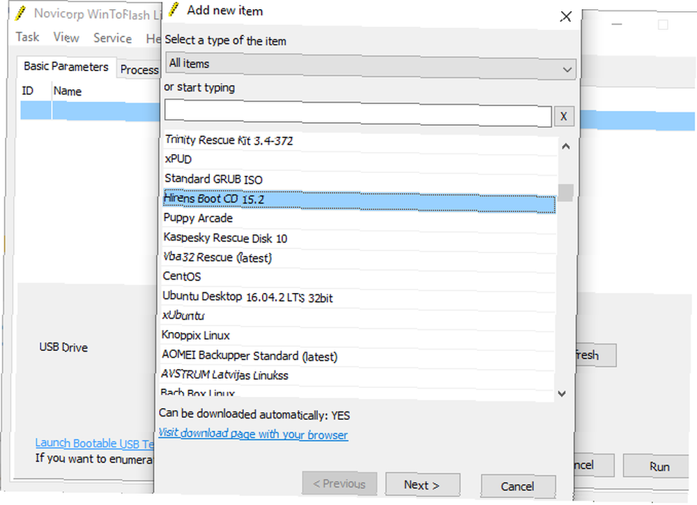Click the Cancel button in Add new item dialog
The image size is (697, 505).
pyautogui.click(x=517, y=486)
